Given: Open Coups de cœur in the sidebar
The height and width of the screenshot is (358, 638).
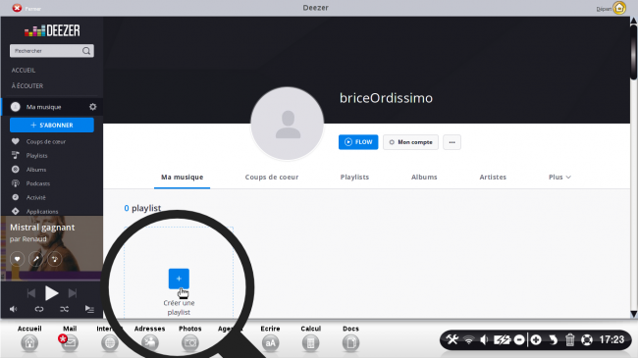Looking at the screenshot, I should click(46, 141).
